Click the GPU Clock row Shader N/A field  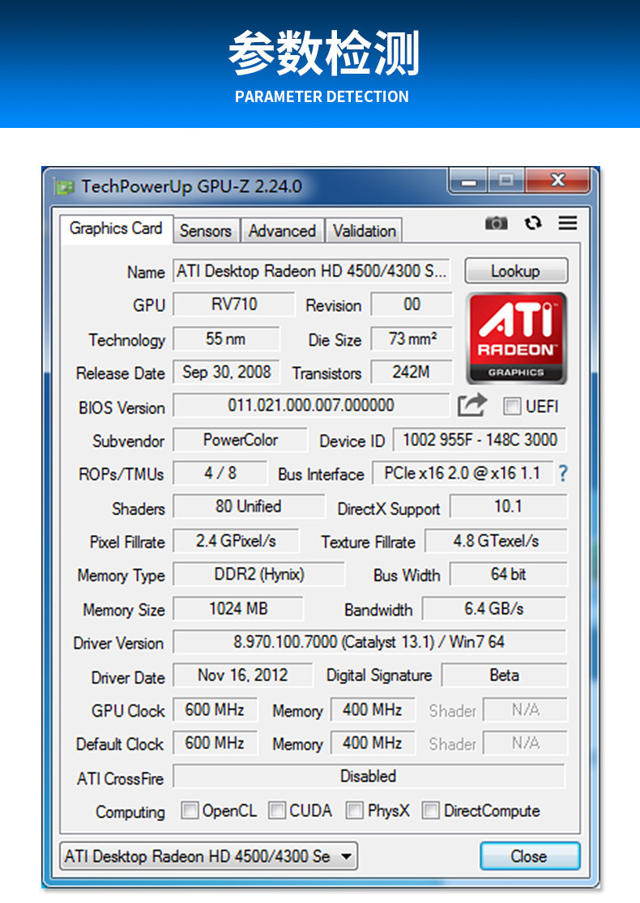(x=525, y=709)
